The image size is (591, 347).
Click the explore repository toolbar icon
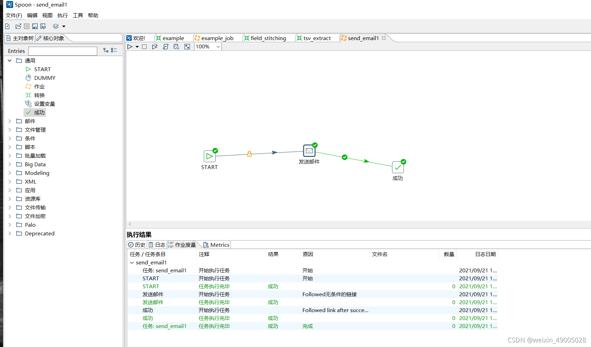[x=27, y=26]
